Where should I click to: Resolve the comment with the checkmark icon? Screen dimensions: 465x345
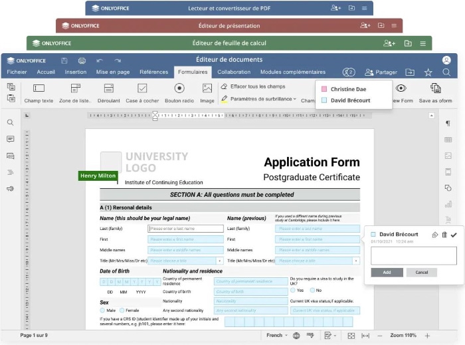(454, 235)
